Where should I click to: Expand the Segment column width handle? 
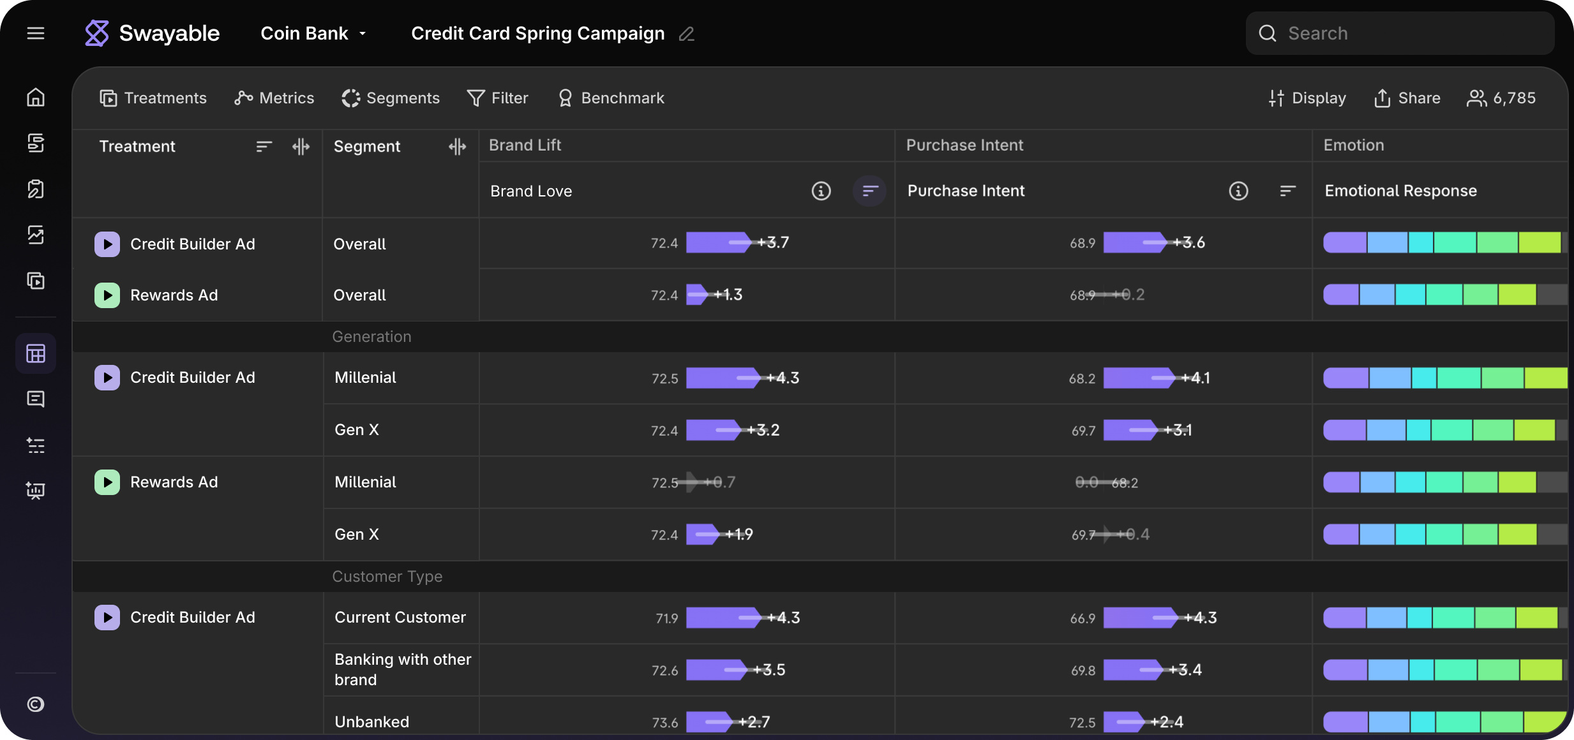pyautogui.click(x=457, y=147)
